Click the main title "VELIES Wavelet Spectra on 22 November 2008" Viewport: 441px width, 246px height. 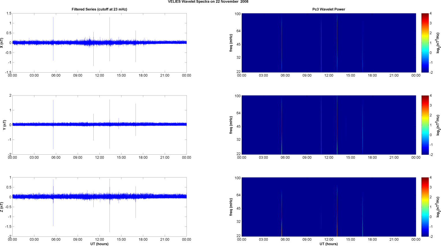tap(208, 2)
